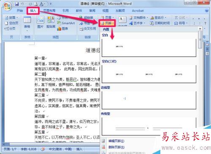
Task: Click the footer gallery scroll-up arrow
Action: coord(200,29)
